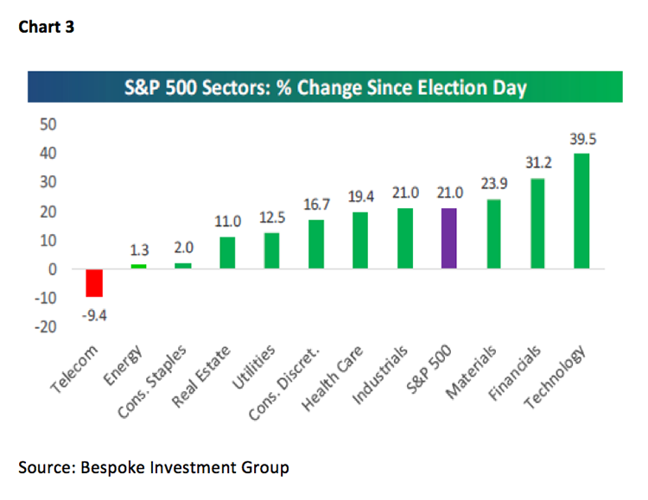
Task: Click the Chart 3 heading
Action: pos(44,28)
